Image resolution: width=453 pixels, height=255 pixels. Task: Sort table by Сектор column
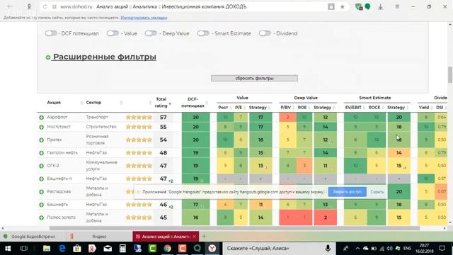point(93,102)
